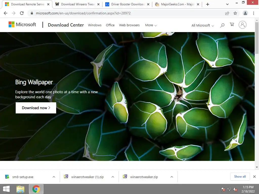Click the browser forward arrow

tap(14, 13)
